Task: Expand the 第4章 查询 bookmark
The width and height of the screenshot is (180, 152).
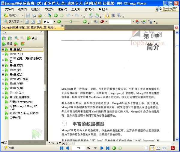Action: coord(3,65)
